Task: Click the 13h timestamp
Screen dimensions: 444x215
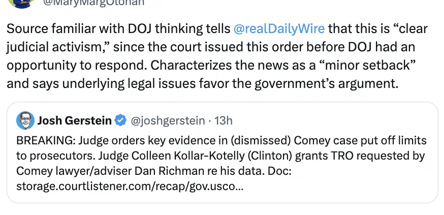Action: [223, 121]
